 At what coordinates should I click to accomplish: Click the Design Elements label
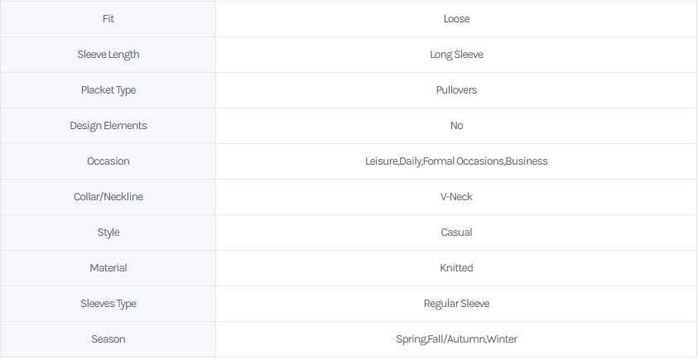coord(108,126)
